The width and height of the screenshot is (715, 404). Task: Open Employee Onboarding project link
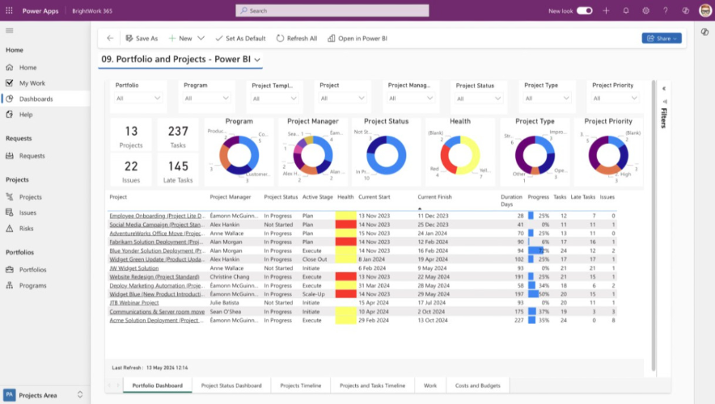click(158, 216)
